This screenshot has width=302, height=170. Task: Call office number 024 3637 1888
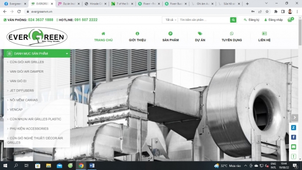41,20
